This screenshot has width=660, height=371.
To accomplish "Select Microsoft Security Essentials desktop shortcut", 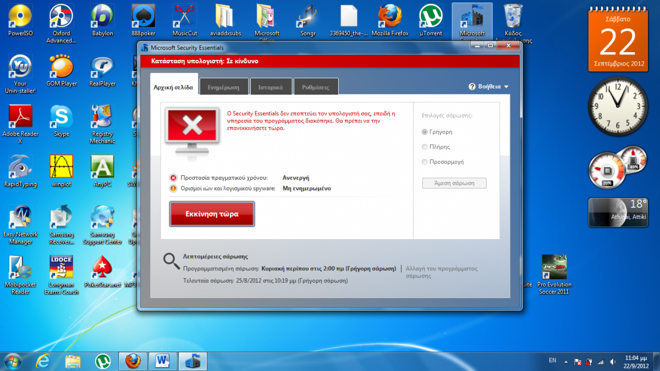I will (472, 23).
